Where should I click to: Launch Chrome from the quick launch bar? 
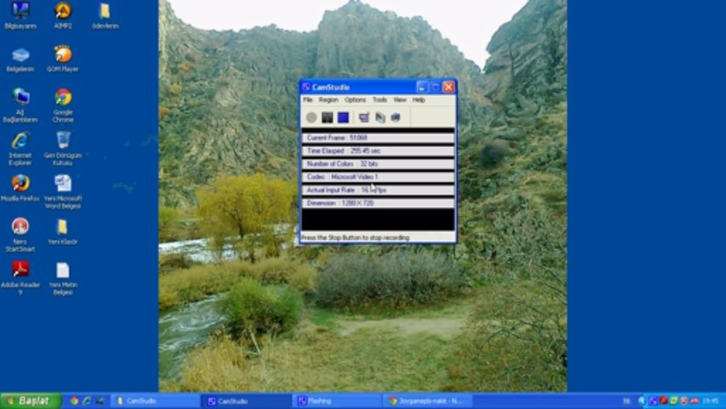74,401
